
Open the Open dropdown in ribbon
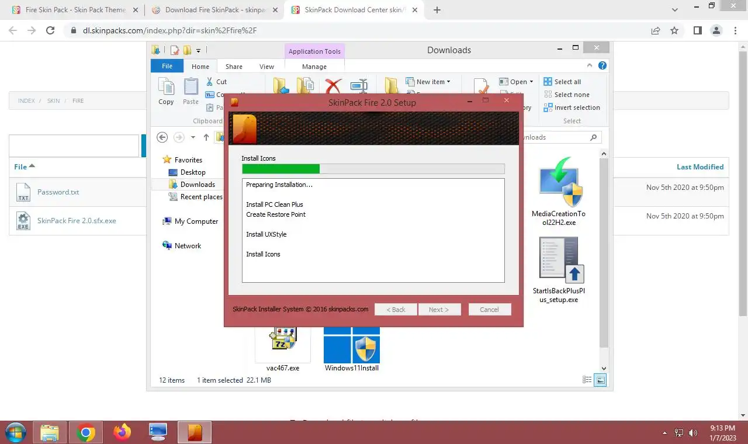coord(517,82)
